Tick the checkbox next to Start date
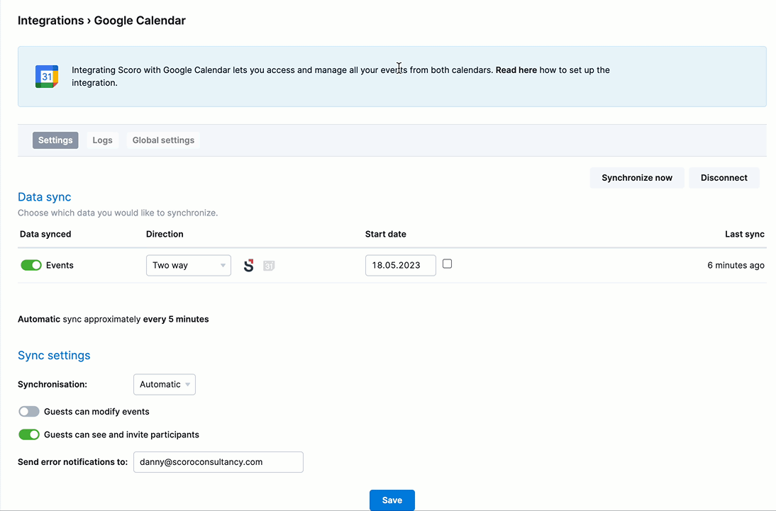 point(448,264)
